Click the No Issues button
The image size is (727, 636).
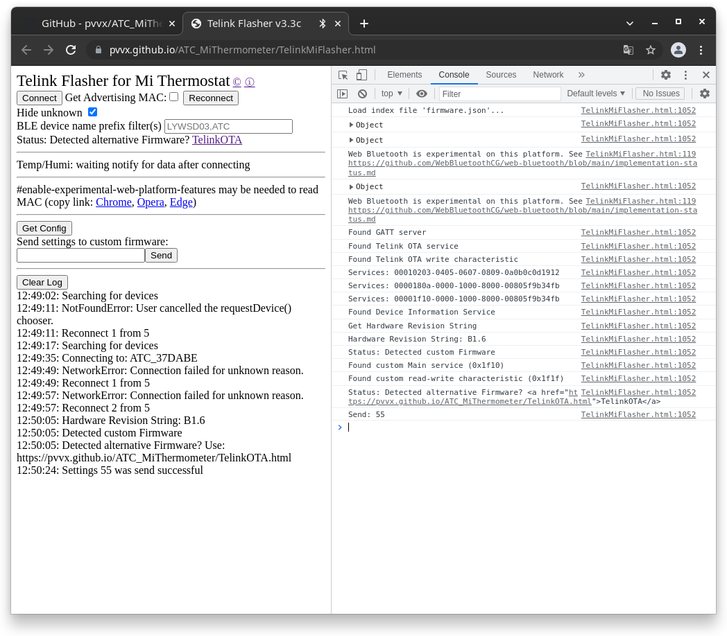coord(660,94)
